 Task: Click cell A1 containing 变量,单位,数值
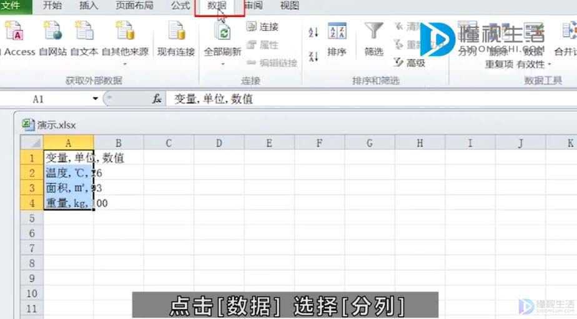click(x=69, y=158)
